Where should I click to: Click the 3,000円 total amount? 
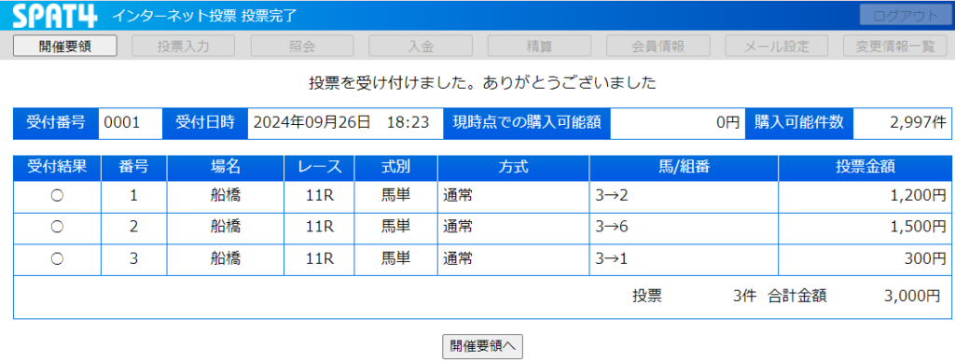(912, 297)
